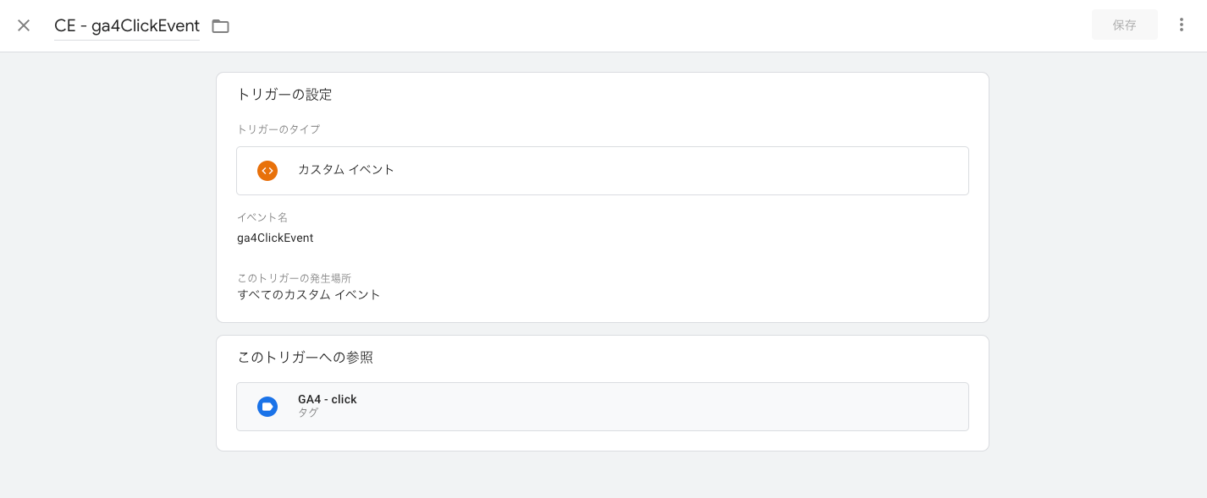This screenshot has width=1207, height=498.
Task: Click empty right side of the trigger type box
Action: pos(762,171)
